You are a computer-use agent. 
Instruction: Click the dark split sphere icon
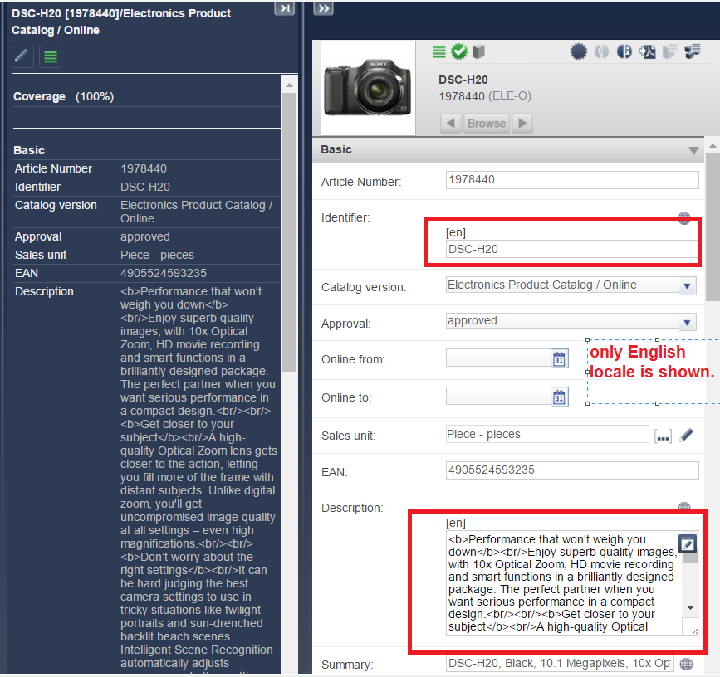click(624, 51)
